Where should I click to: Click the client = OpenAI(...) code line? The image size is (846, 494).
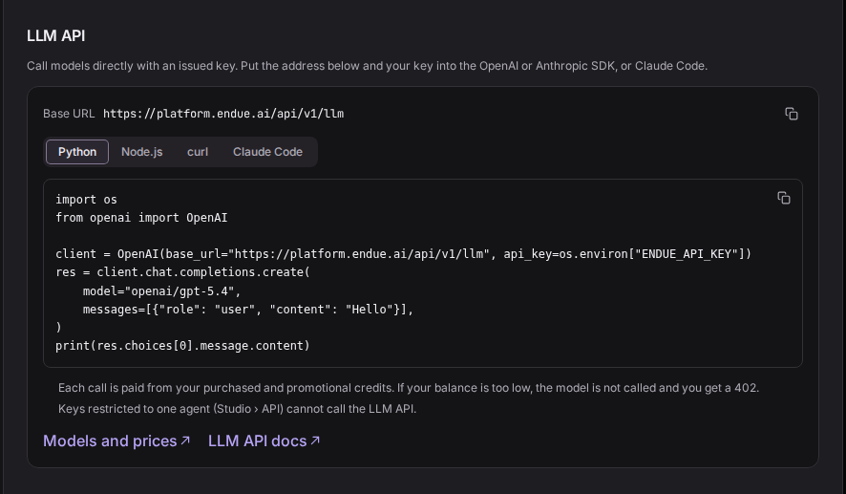click(x=404, y=254)
